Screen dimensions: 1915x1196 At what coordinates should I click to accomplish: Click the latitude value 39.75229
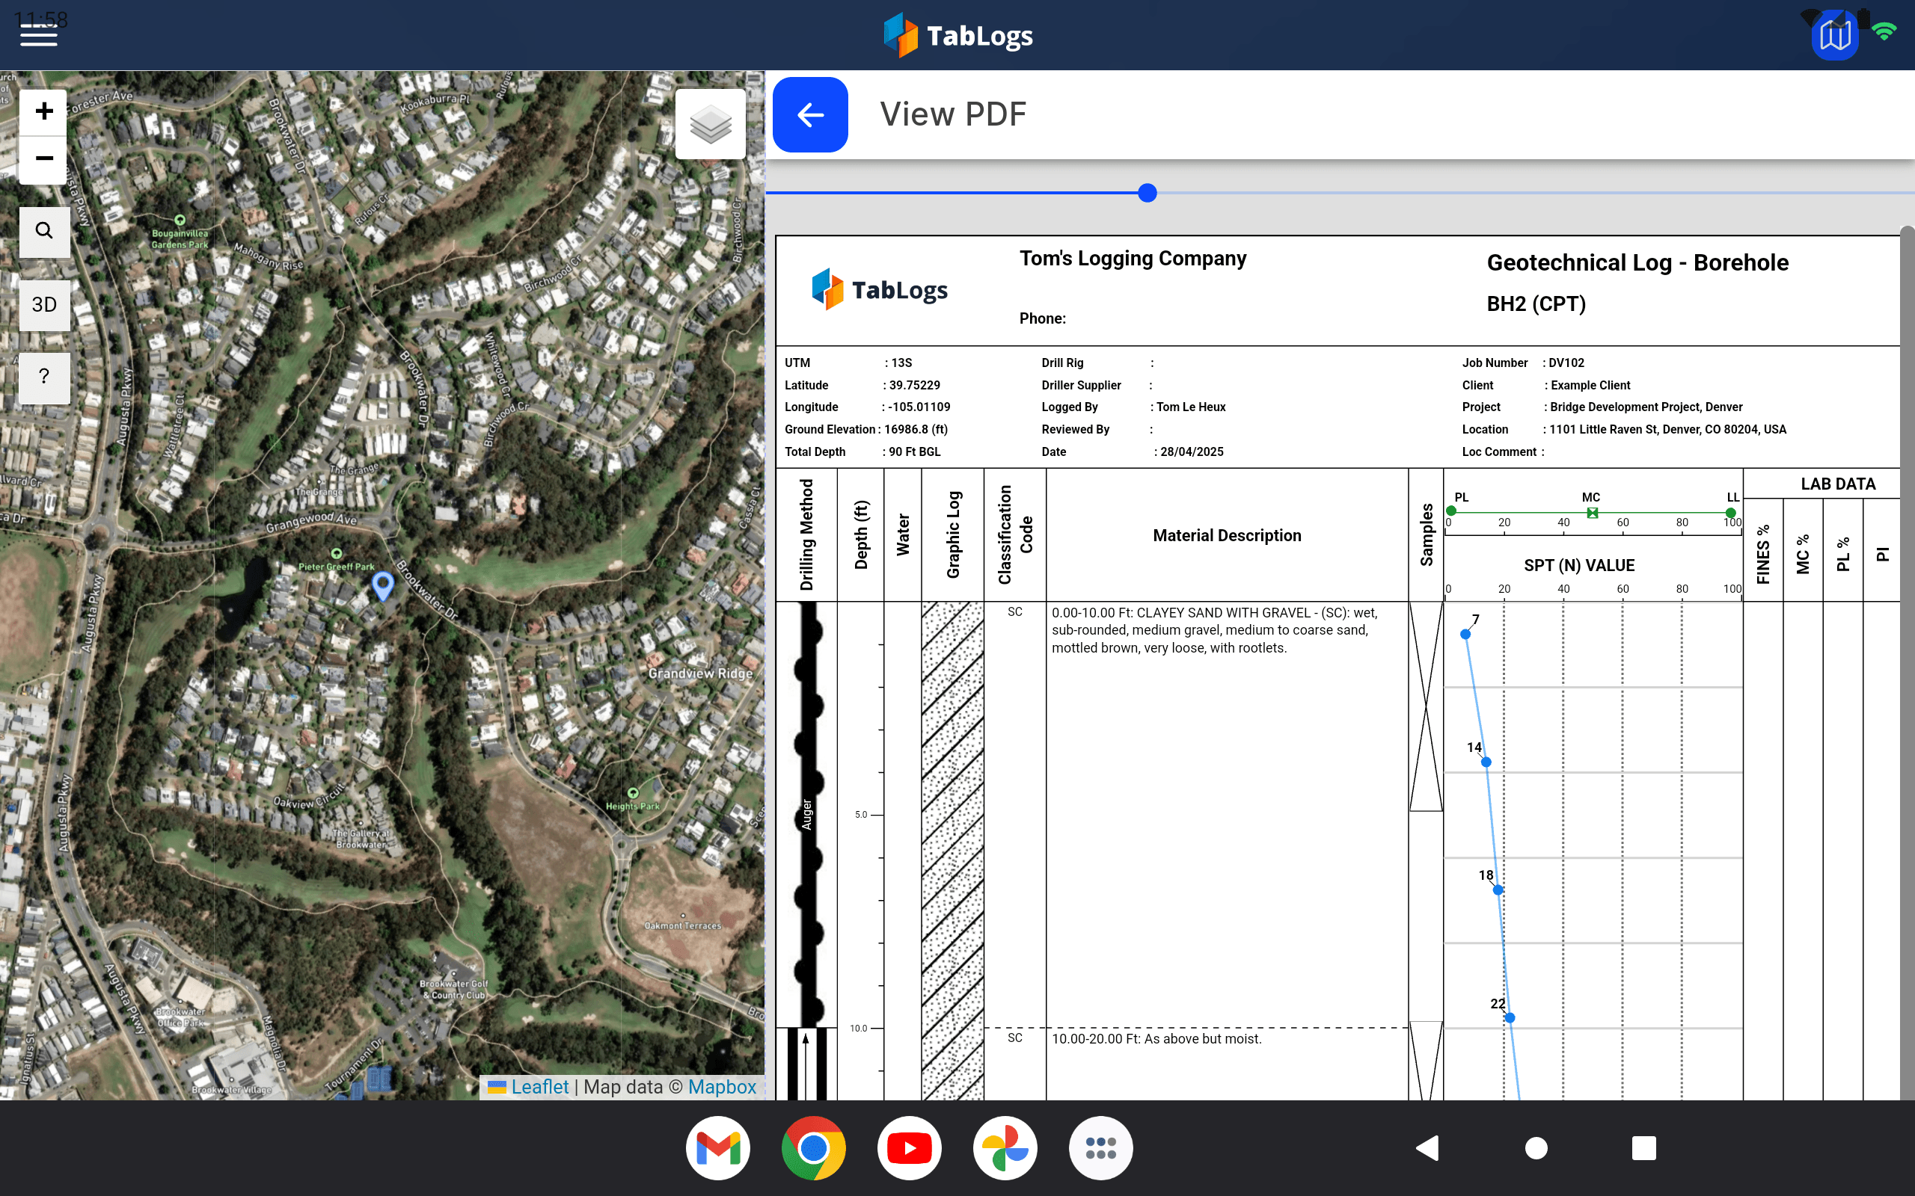tap(914, 385)
